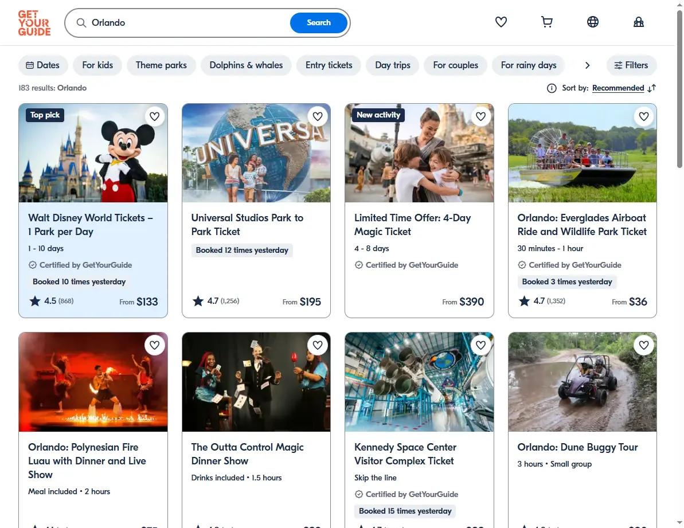Save Universal Studios Park to Park Ticket

318,116
